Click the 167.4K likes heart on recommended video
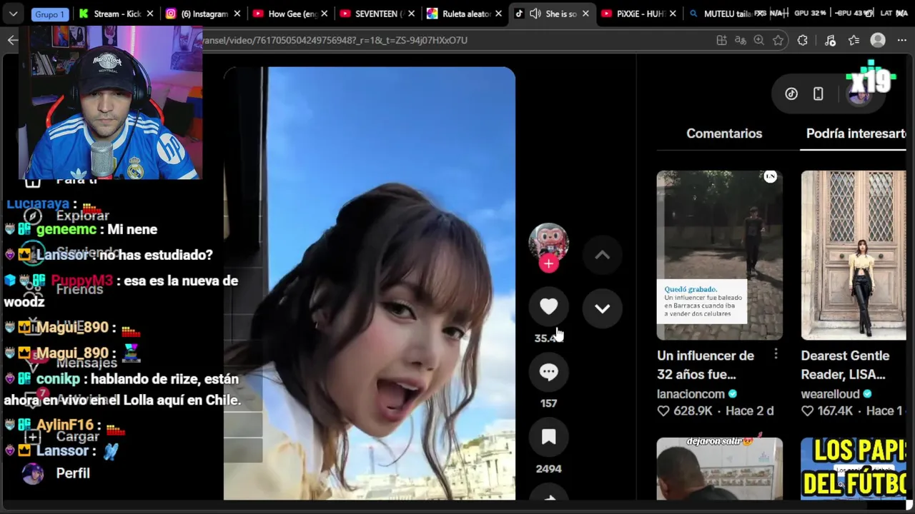The width and height of the screenshot is (915, 514). coord(808,411)
